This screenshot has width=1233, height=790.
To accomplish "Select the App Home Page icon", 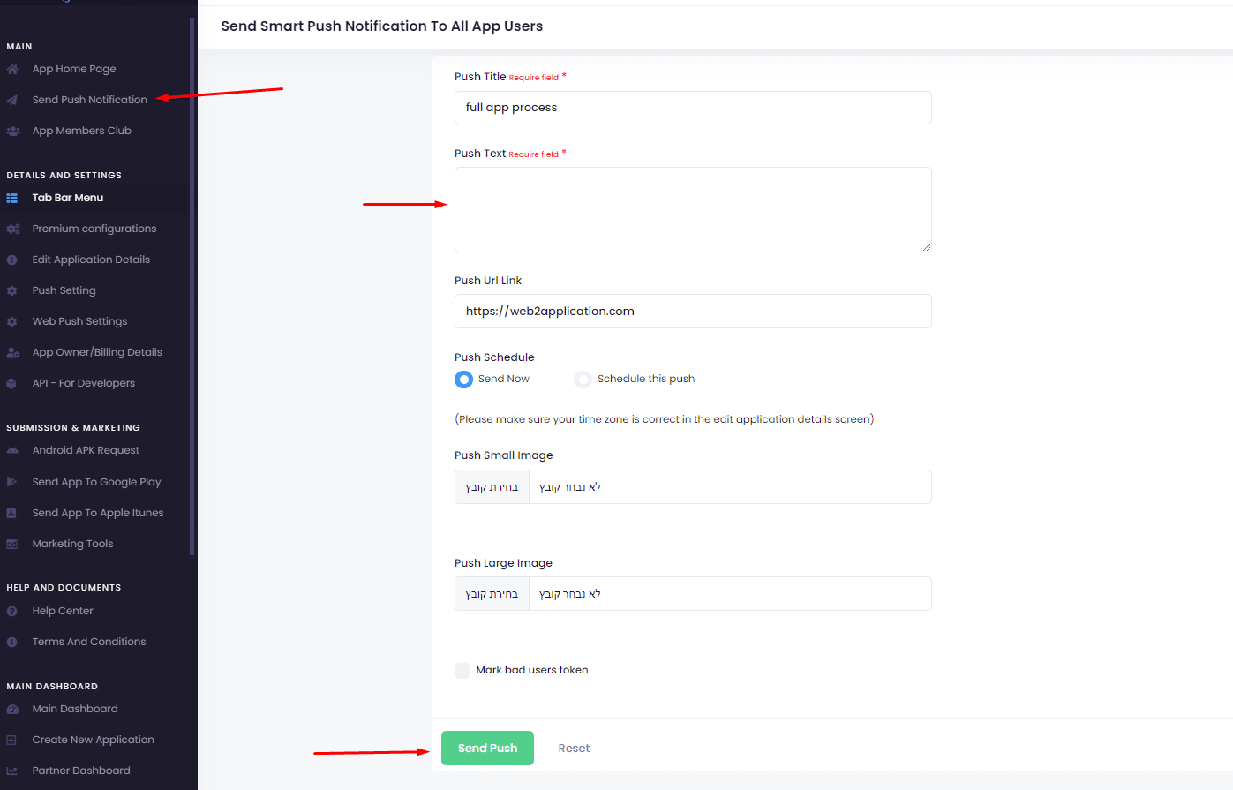I will click(14, 69).
